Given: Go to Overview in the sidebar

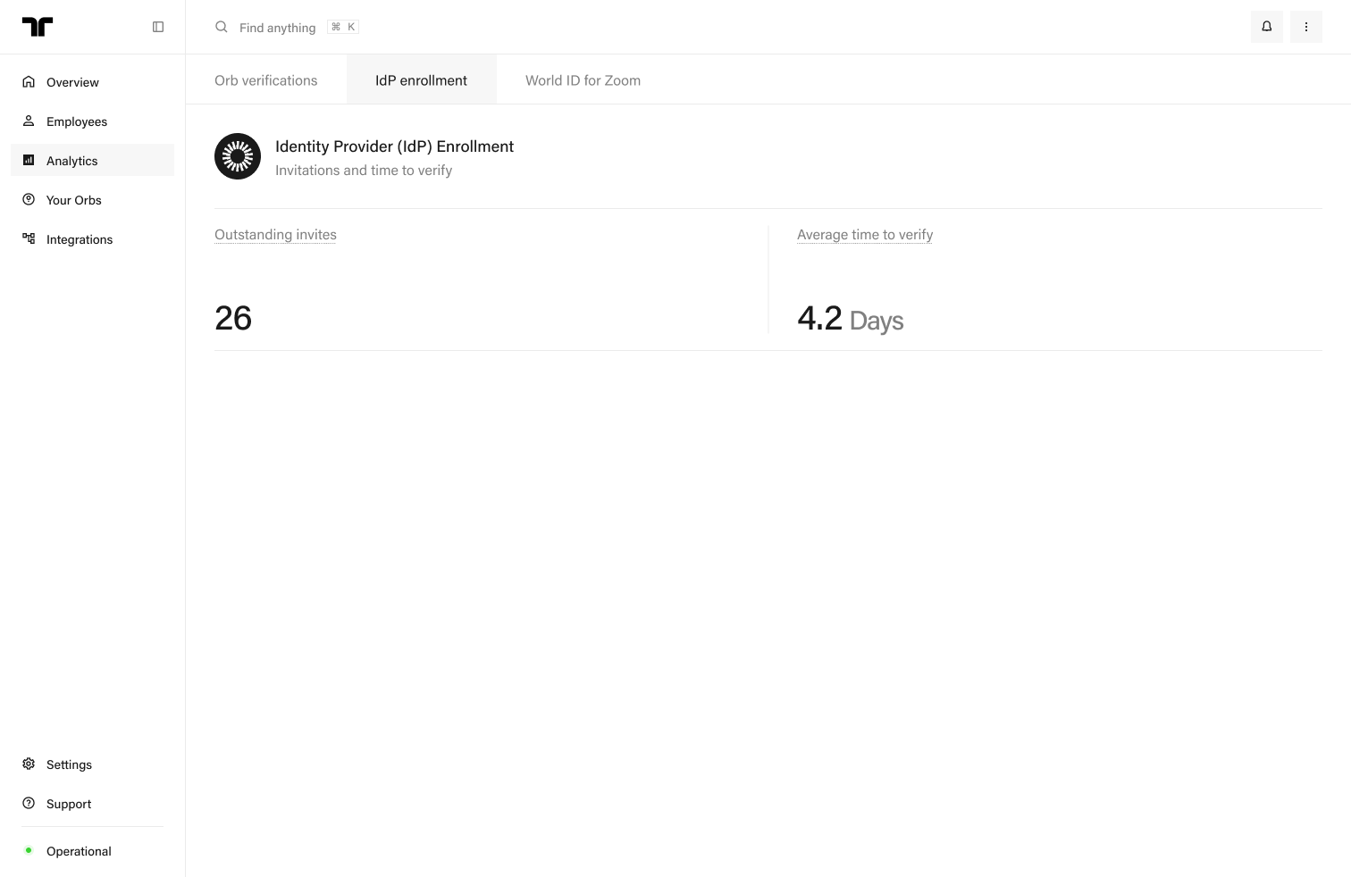Looking at the screenshot, I should 72,82.
